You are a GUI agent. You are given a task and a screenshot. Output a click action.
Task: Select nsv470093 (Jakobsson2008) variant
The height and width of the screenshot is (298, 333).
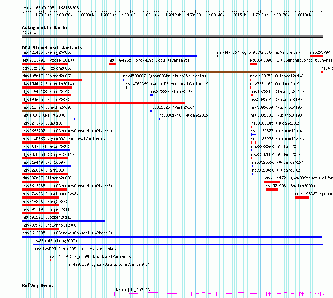pos(51,194)
